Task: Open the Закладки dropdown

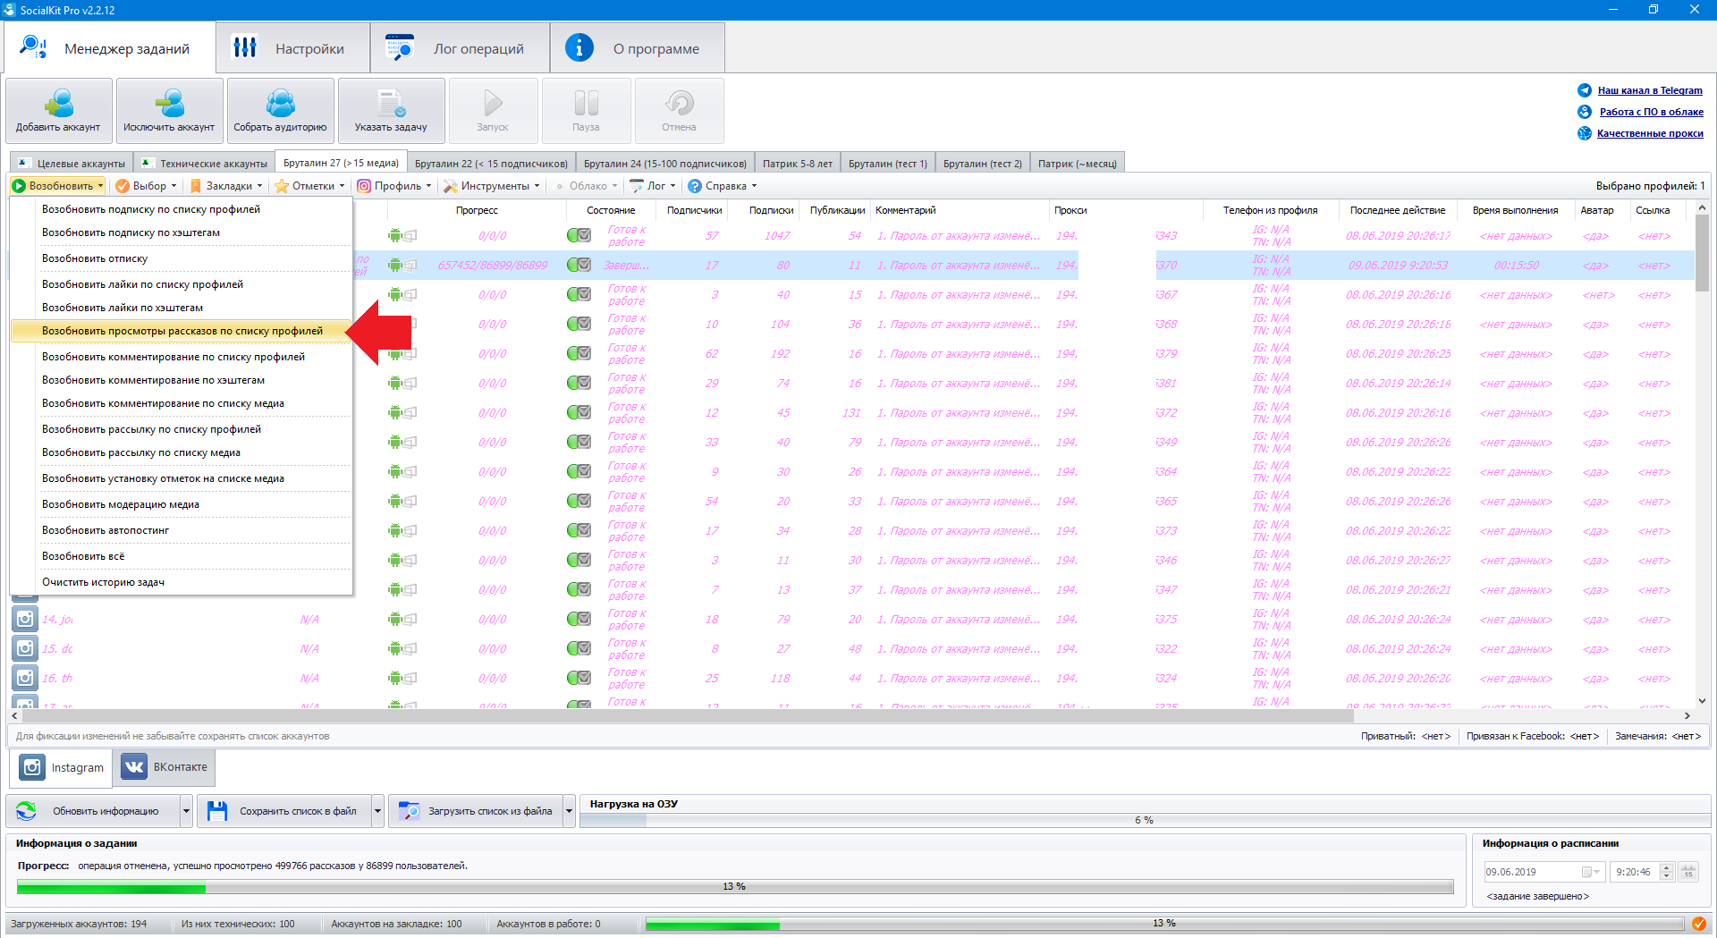Action: tap(226, 186)
